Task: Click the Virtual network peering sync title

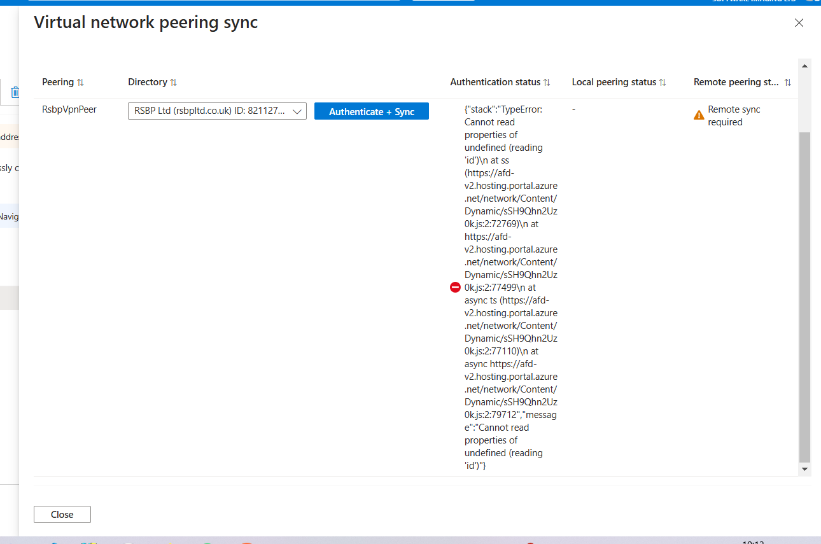Action: (146, 22)
